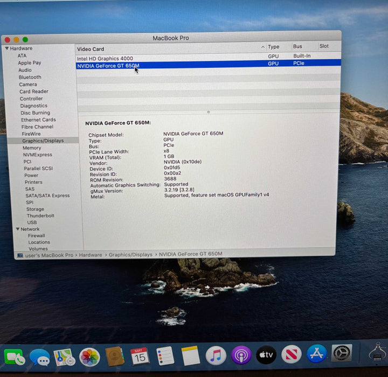Click the pane divider handle dot
This screenshot has width=388, height=377.
(x=209, y=112)
